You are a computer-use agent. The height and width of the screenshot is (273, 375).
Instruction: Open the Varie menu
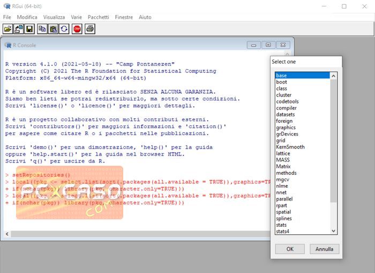76,17
